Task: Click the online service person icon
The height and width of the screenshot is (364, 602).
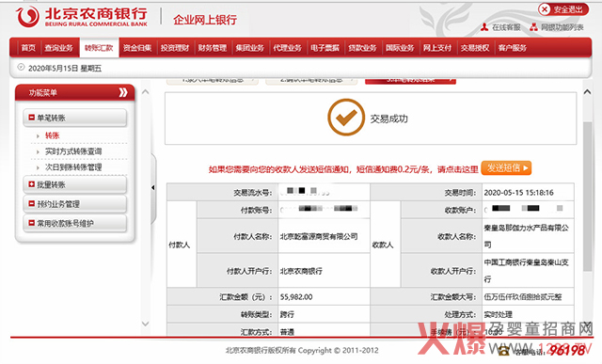Action: 485,27
